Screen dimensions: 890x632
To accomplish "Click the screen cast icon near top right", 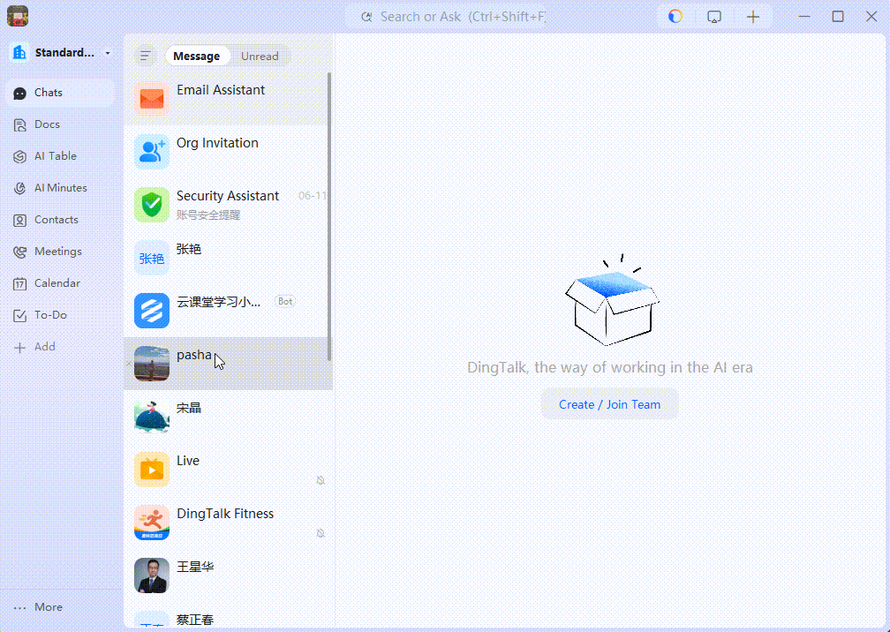I will pos(714,17).
